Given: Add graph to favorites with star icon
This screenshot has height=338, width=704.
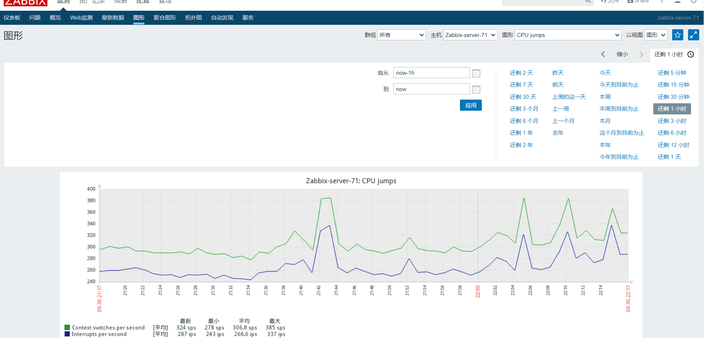Looking at the screenshot, I should 677,35.
